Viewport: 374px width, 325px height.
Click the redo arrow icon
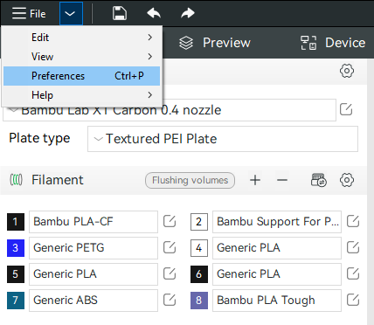(188, 13)
